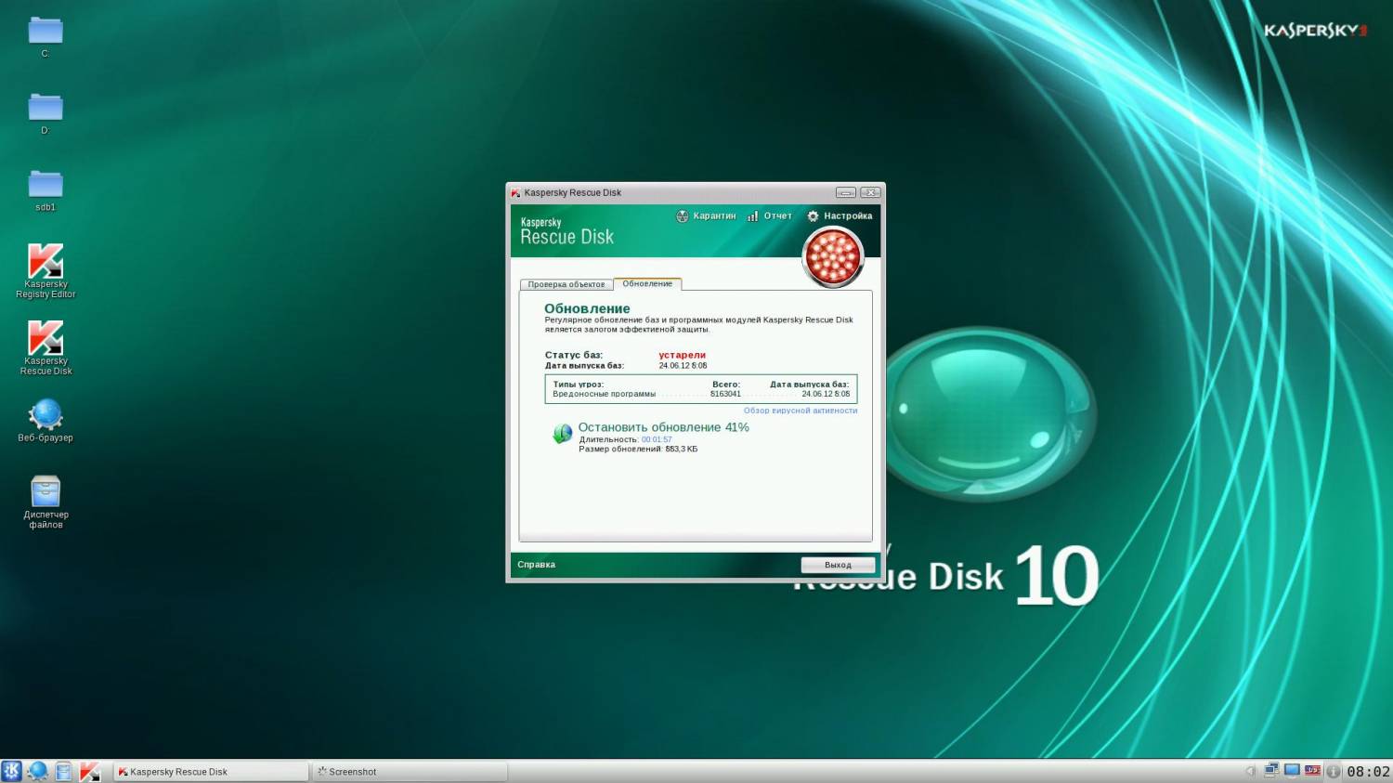Image resolution: width=1393 pixels, height=783 pixels.
Task: Open Настройка settings in the header
Action: (848, 215)
